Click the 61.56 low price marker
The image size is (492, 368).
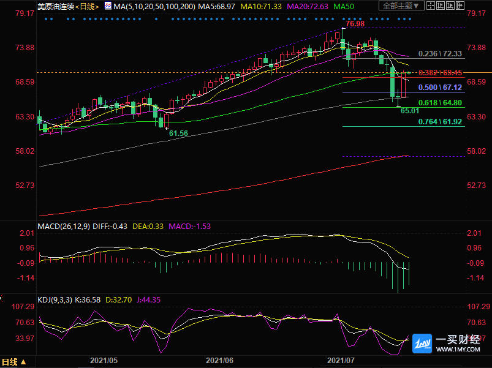coord(178,133)
